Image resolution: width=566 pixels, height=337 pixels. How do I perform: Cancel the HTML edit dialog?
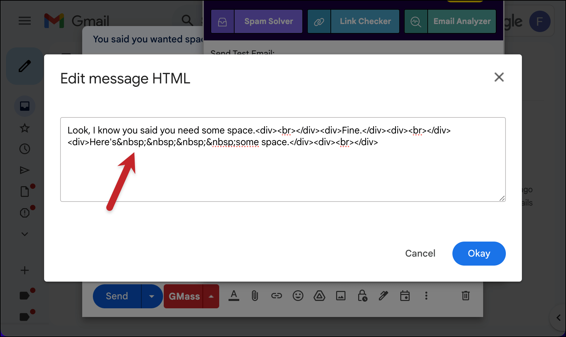pos(420,254)
